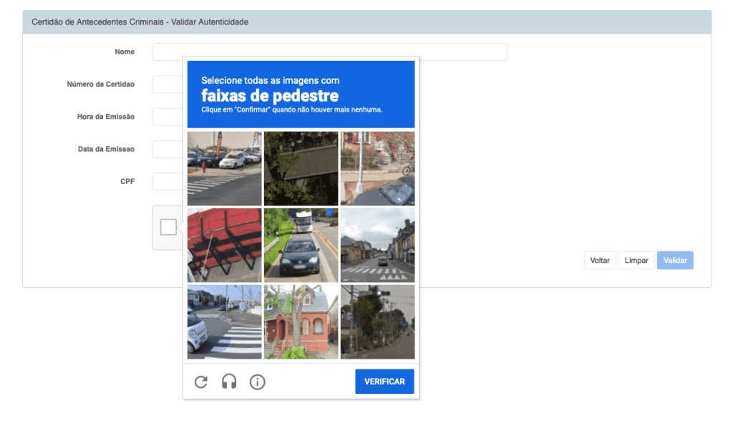733x421 pixels.
Task: Click the Validar button
Action: click(x=675, y=261)
